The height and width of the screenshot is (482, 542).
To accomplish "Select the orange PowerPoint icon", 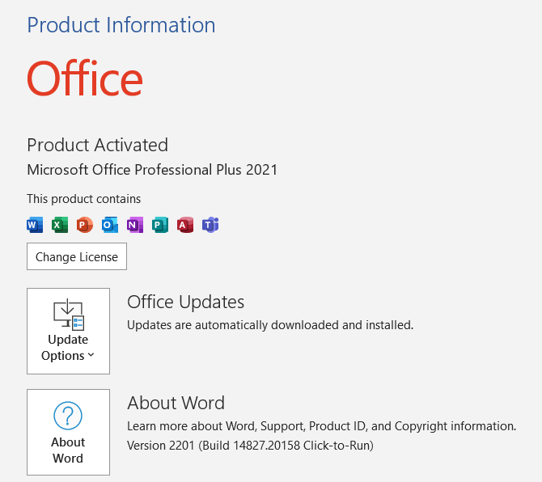I will [x=85, y=225].
